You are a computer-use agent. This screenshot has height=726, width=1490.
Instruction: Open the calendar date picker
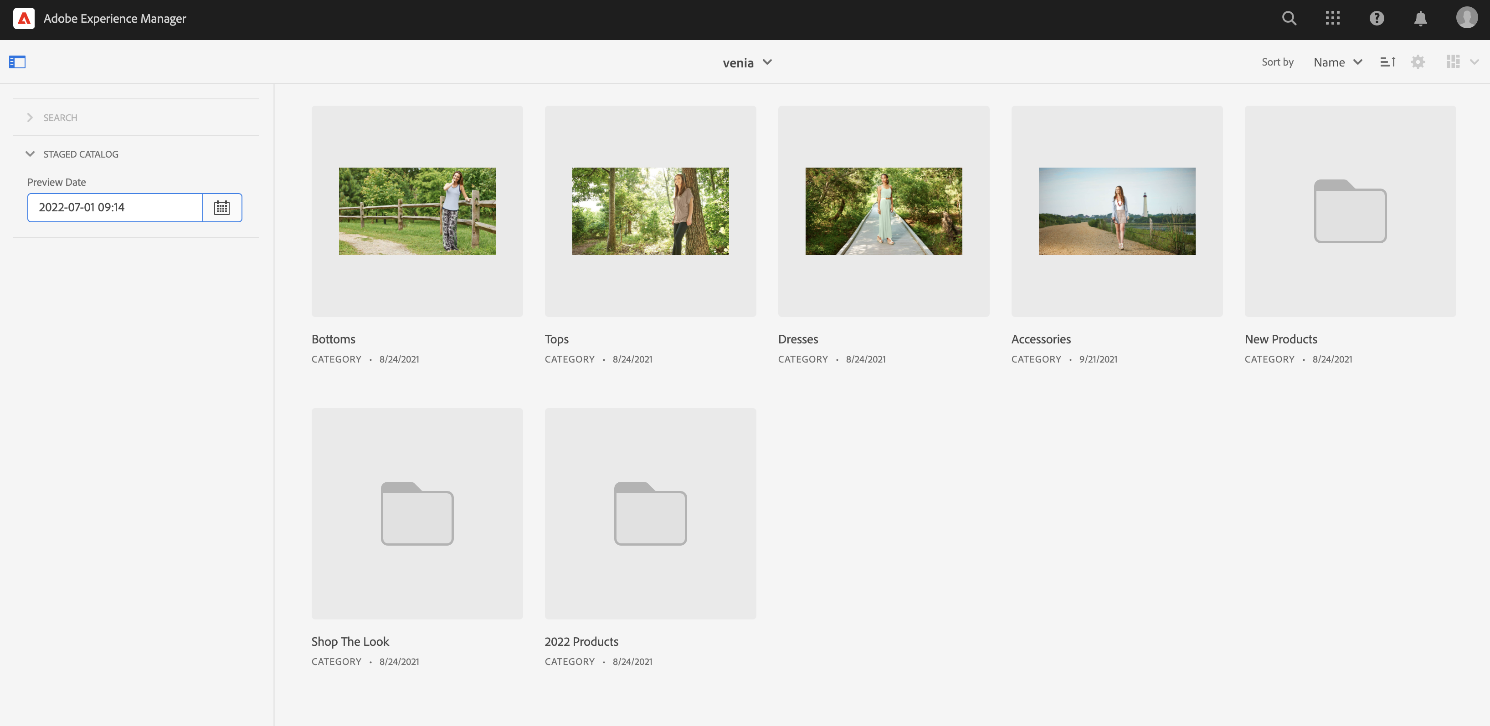pos(222,208)
